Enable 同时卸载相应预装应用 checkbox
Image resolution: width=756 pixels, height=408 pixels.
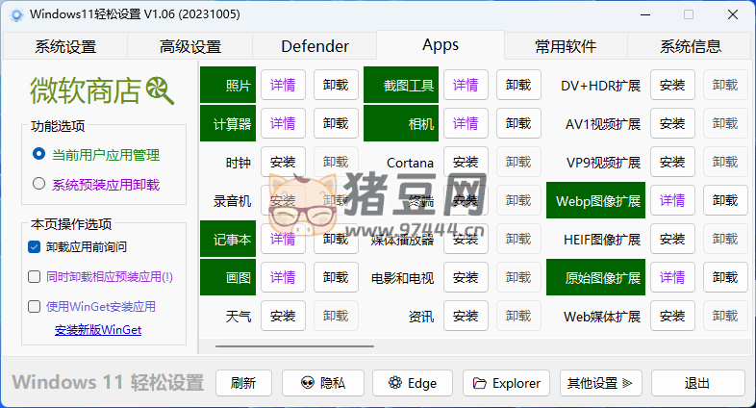[35, 276]
